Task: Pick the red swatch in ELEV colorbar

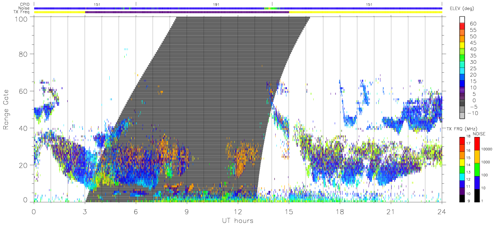Action: coord(462,26)
